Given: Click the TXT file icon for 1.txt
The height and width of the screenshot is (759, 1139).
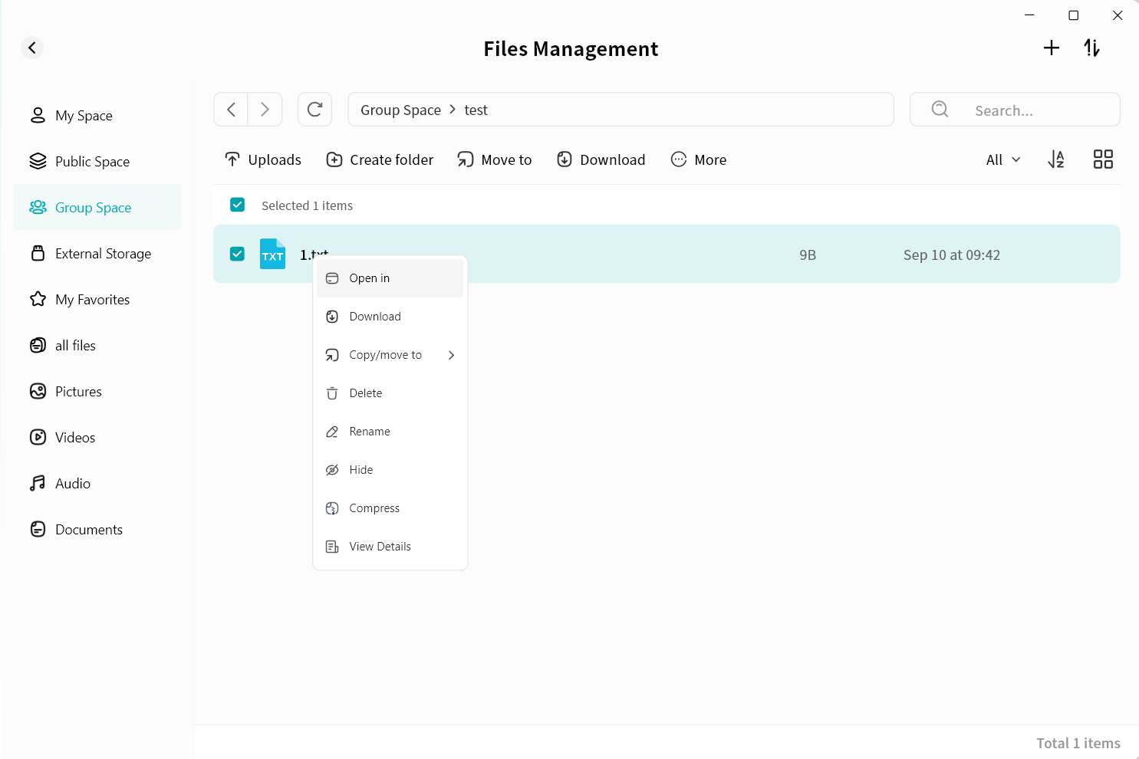Looking at the screenshot, I should [272, 255].
